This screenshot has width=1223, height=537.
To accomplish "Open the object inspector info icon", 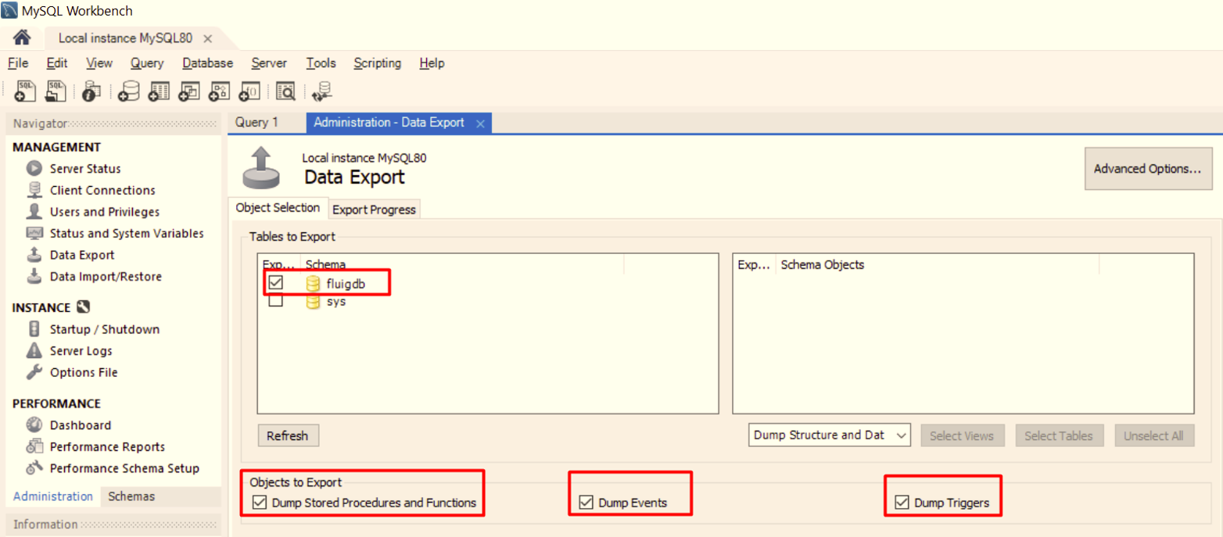I will [x=91, y=91].
